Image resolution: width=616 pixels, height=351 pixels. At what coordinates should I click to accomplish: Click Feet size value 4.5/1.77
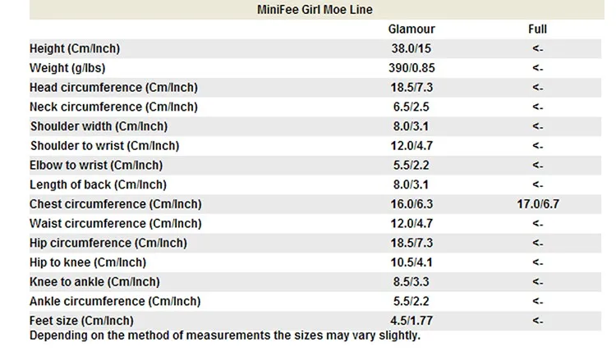(411, 321)
